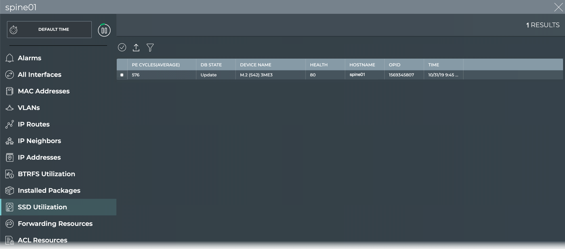Image resolution: width=565 pixels, height=249 pixels.
Task: Sort by Health column header
Action: 319,65
